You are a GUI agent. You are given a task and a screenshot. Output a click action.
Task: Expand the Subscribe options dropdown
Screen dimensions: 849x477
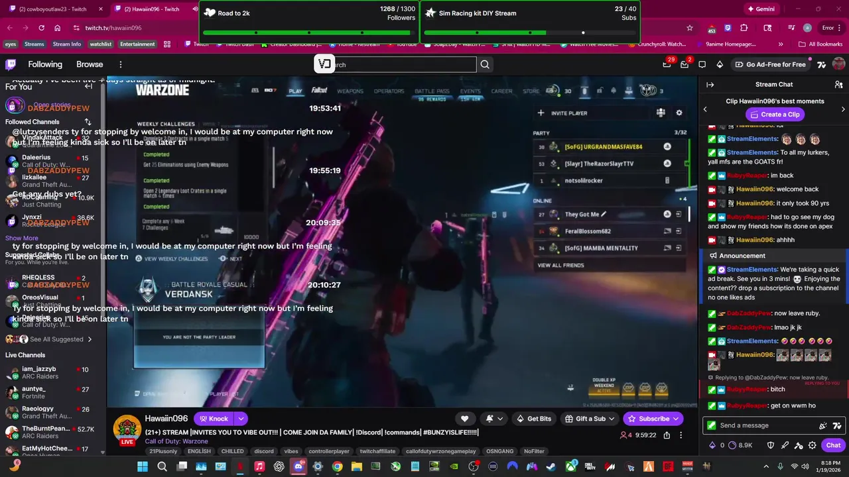676,419
